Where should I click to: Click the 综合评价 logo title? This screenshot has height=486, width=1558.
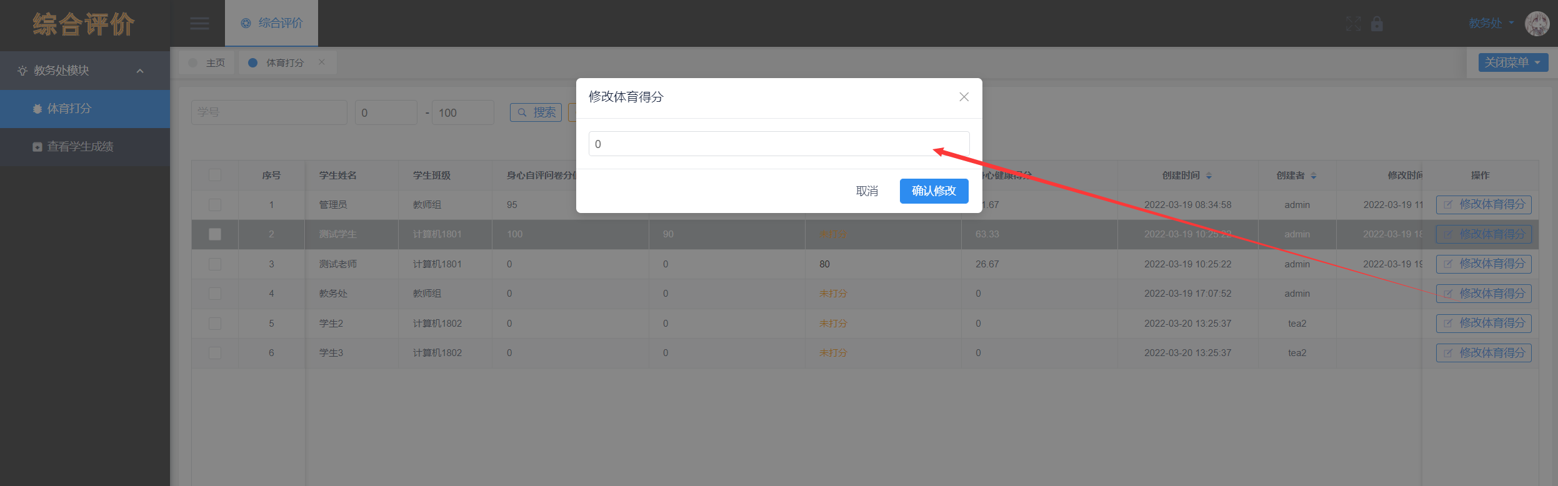coord(84,24)
